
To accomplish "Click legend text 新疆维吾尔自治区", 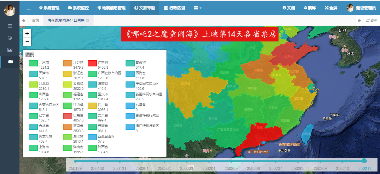I will [149, 94].
